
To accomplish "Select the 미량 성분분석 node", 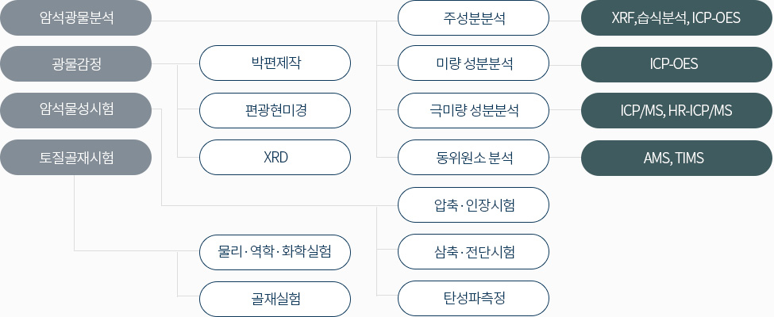I will (x=473, y=63).
